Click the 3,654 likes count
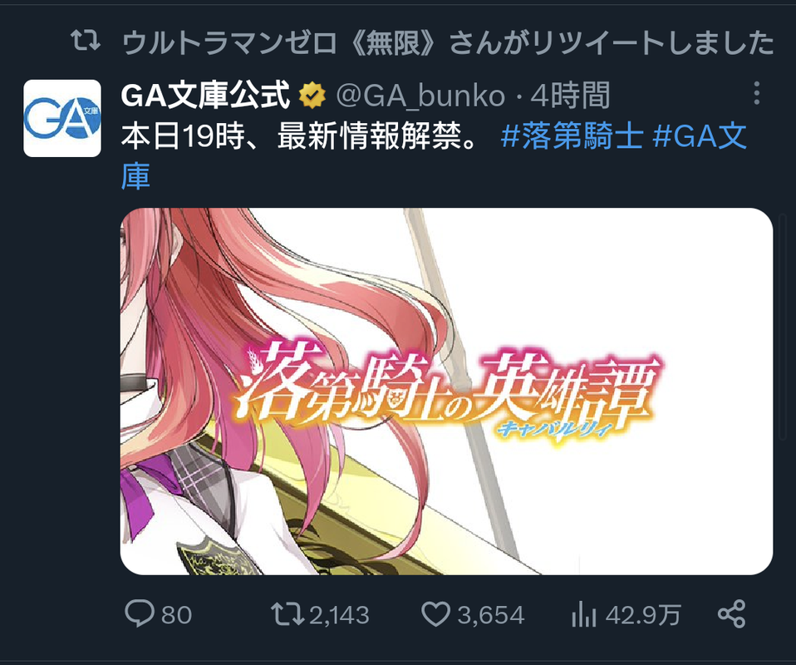 (x=491, y=614)
